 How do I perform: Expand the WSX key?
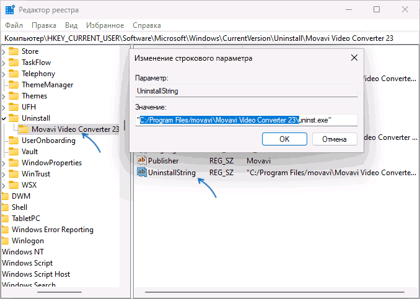click(x=4, y=185)
